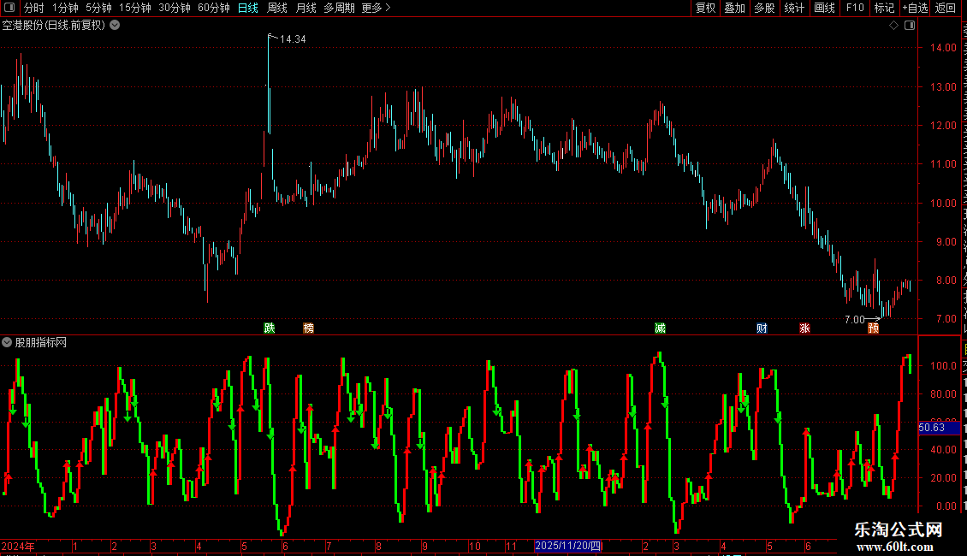The height and width of the screenshot is (556, 967).
Task: Add stock with +自选 button
Action: (x=915, y=8)
